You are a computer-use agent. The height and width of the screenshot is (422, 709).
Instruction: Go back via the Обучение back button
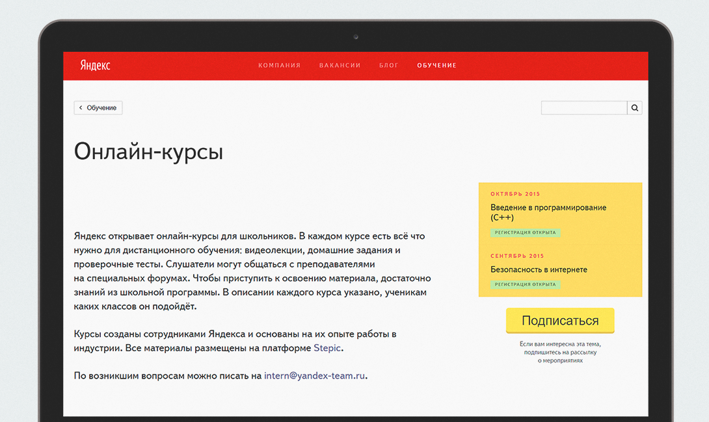(x=98, y=108)
